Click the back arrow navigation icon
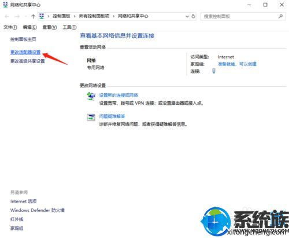 click(7, 16)
